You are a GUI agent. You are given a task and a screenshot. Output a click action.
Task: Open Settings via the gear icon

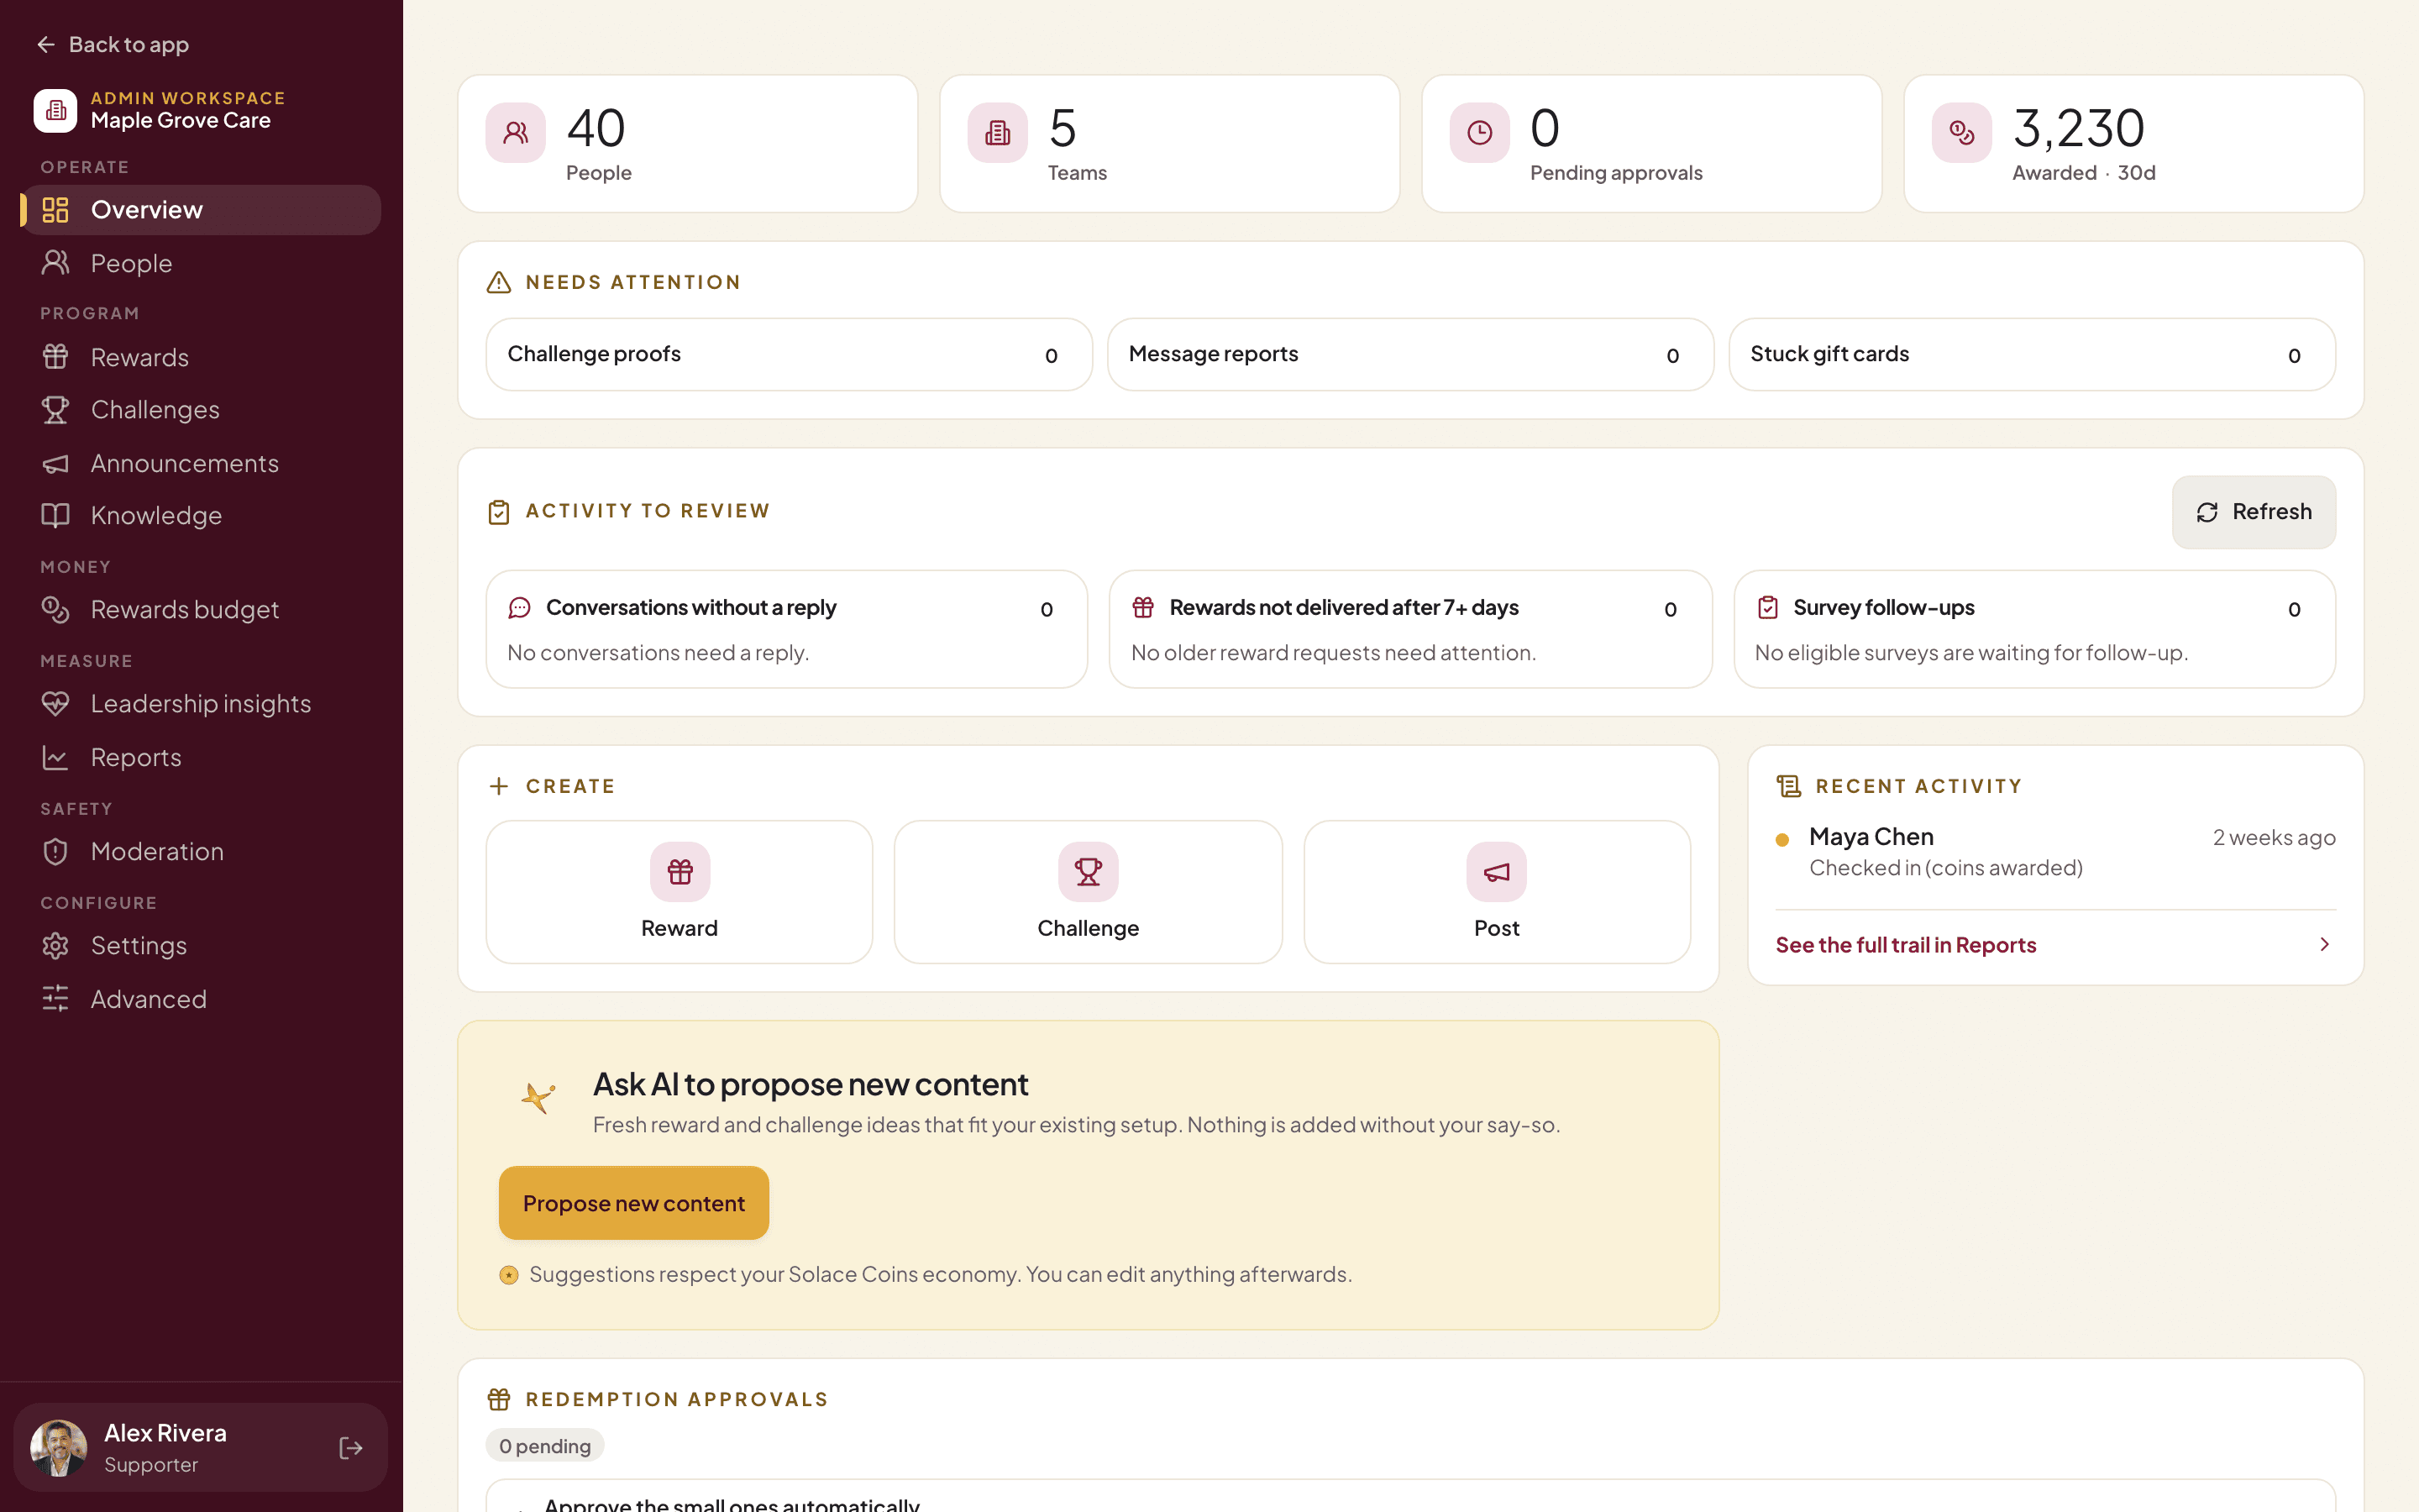click(x=55, y=945)
